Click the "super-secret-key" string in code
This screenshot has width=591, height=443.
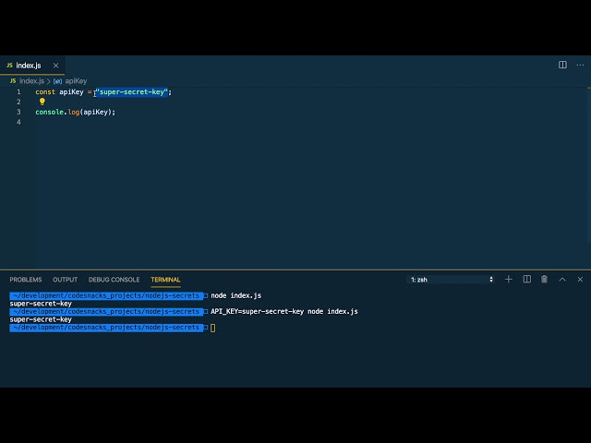click(x=131, y=92)
